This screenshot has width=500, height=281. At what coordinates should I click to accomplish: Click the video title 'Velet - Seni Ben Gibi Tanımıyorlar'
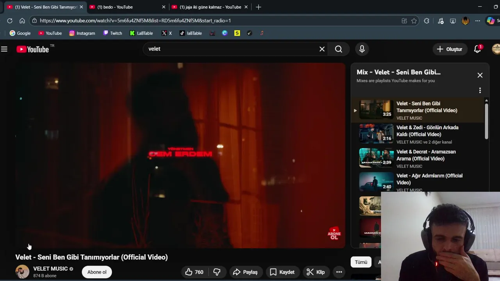point(91,257)
